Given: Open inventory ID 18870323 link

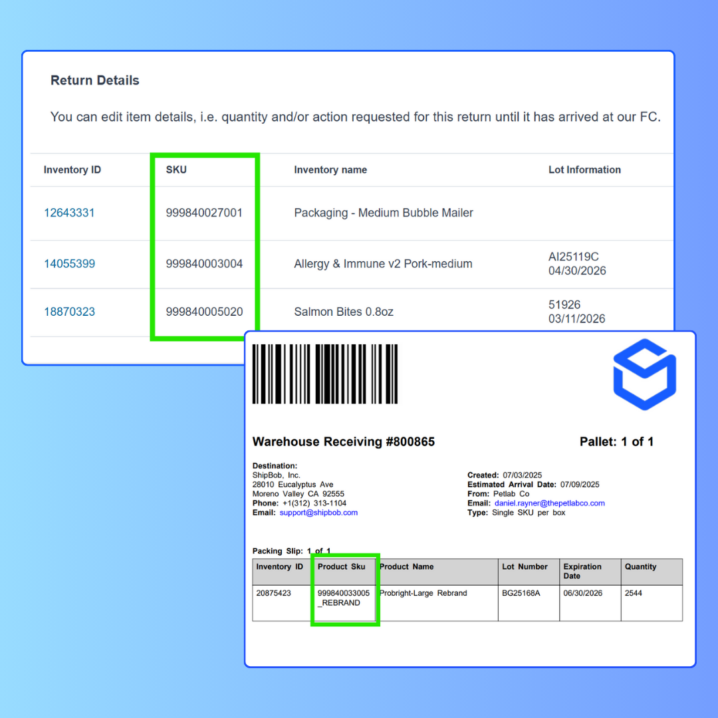Looking at the screenshot, I should click(x=69, y=311).
